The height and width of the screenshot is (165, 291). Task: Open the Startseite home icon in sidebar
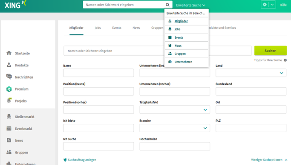click(9, 53)
